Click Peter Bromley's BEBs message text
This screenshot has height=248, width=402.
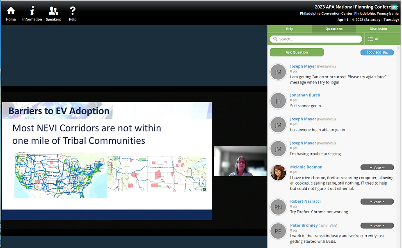point(337,239)
